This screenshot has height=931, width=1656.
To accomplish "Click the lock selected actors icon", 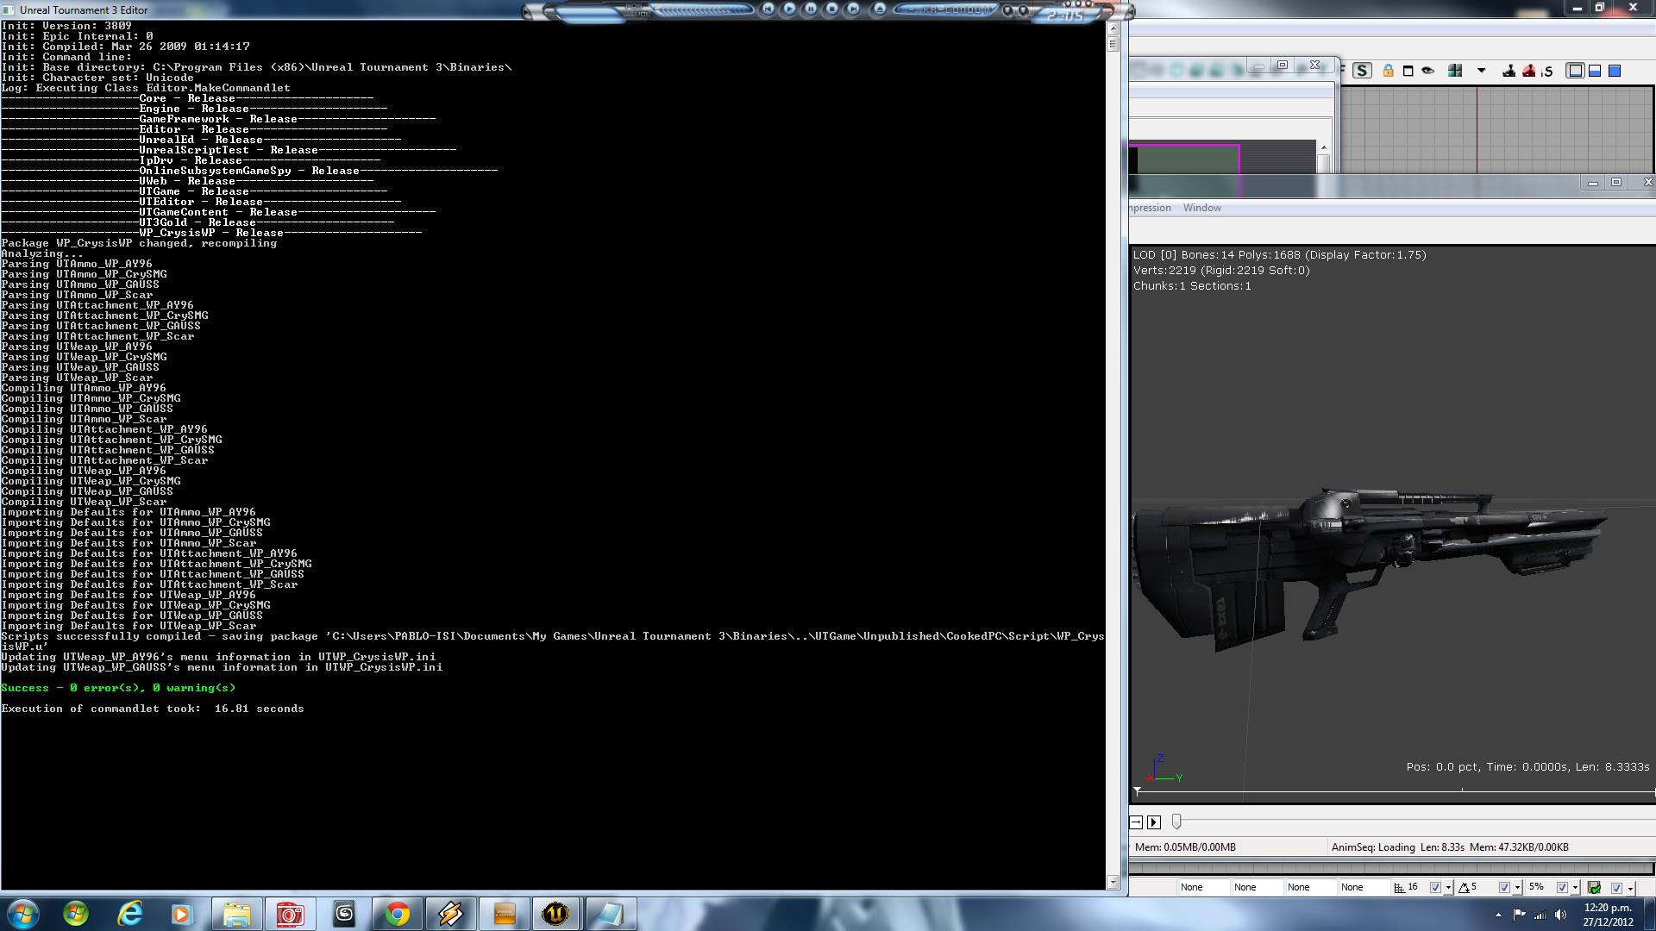I will point(1388,71).
